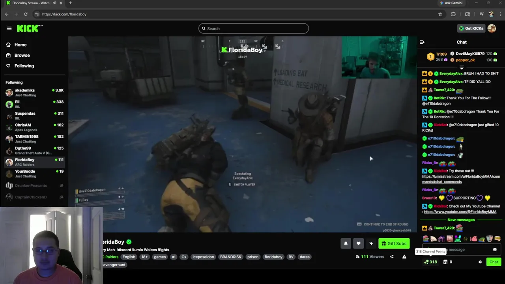Click the 18+ tag
Image resolution: width=505 pixels, height=284 pixels.
pos(144,257)
